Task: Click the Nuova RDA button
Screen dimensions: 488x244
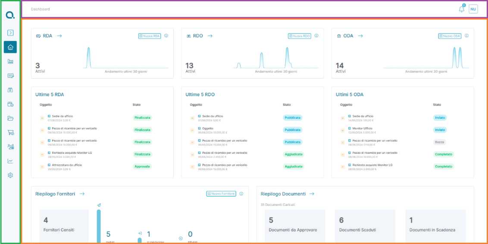Action: click(x=150, y=36)
